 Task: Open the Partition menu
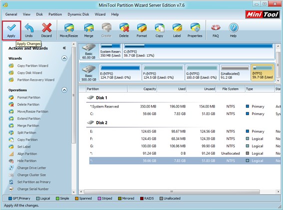point(55,14)
